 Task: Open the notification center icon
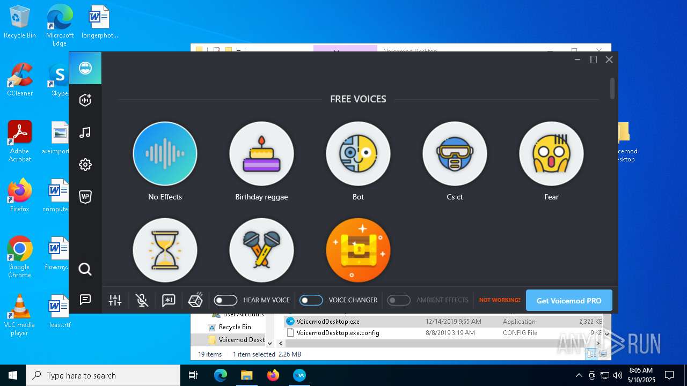click(x=669, y=375)
